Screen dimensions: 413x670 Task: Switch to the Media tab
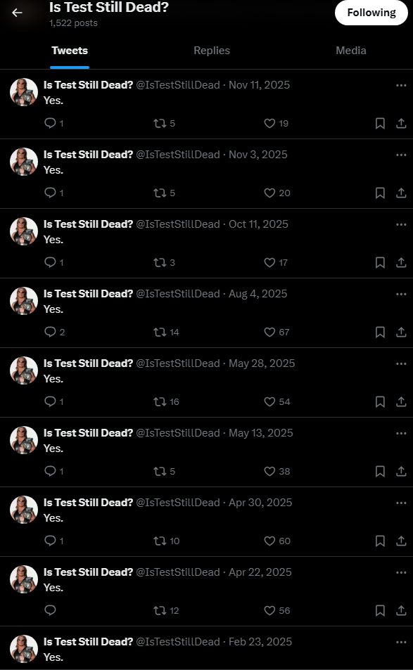click(x=351, y=51)
